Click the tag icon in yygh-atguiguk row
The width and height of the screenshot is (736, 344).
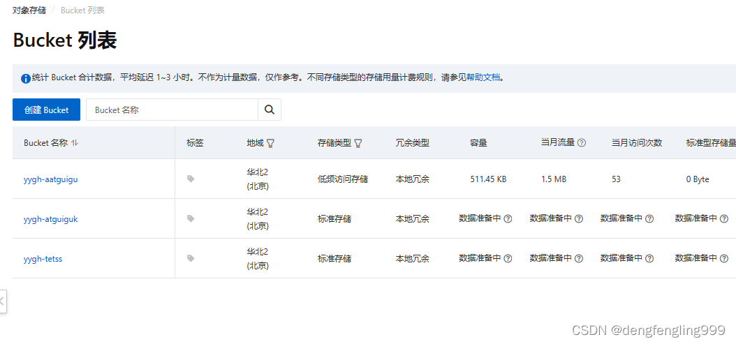pyautogui.click(x=191, y=218)
